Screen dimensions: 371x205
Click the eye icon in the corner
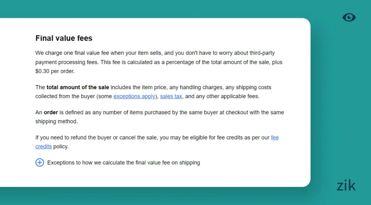pos(349,17)
